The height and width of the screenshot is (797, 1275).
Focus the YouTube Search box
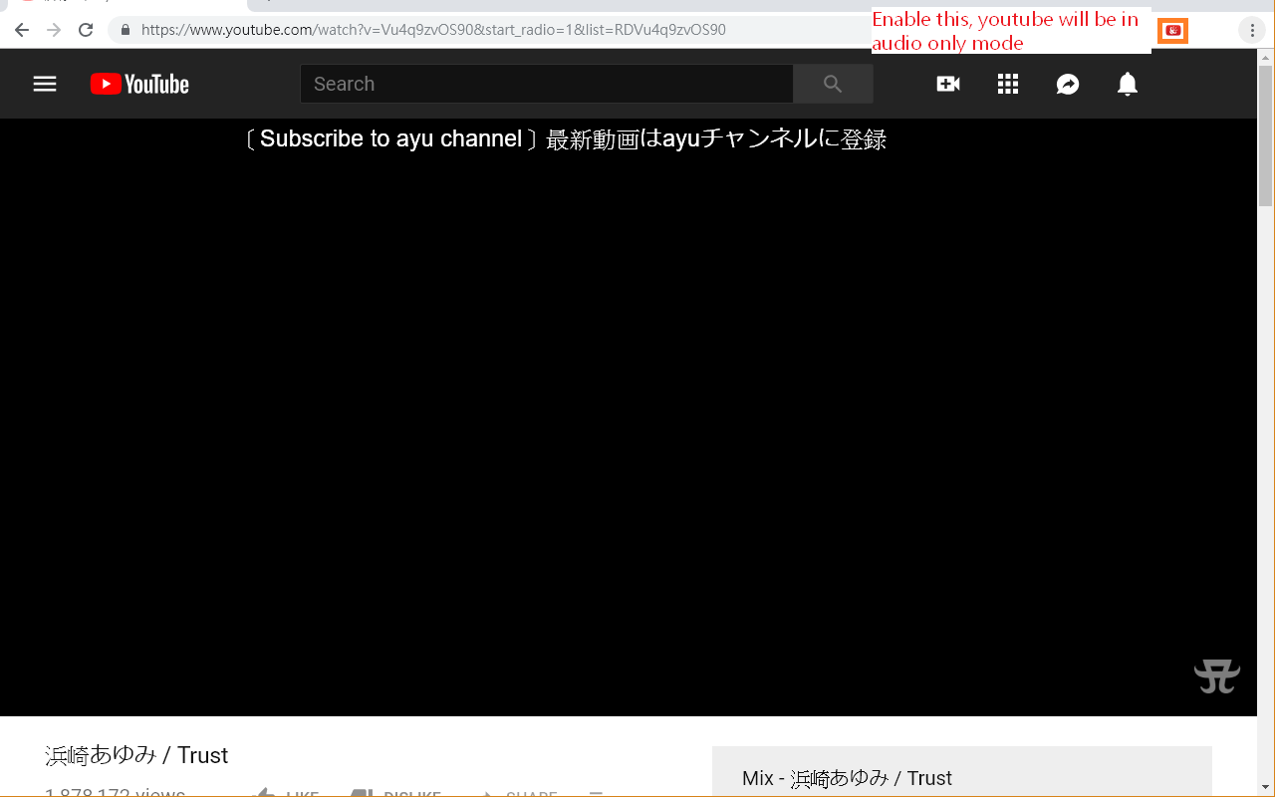tap(547, 84)
